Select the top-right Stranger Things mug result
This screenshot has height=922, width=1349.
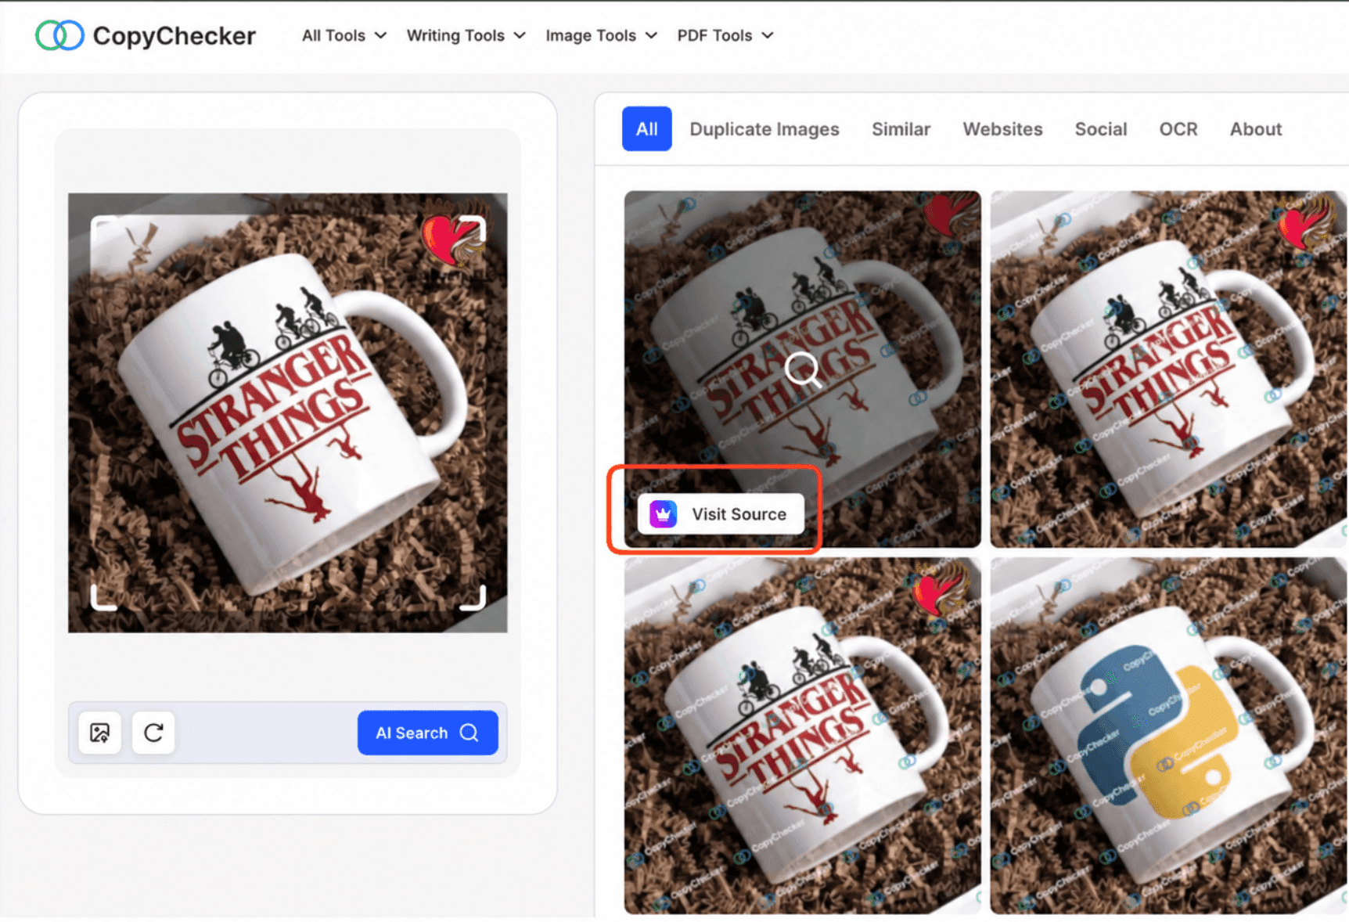click(x=1169, y=369)
